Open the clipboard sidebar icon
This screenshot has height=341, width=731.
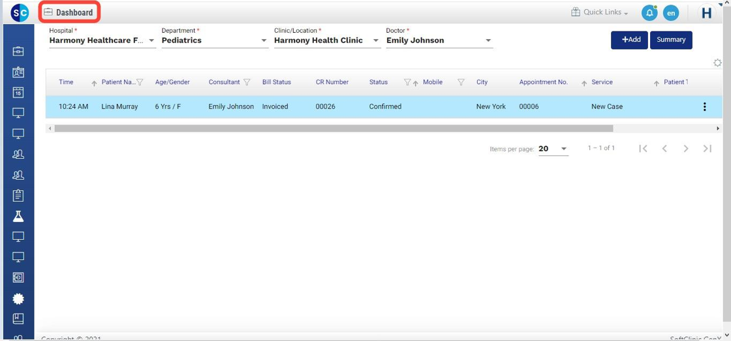[x=18, y=195]
